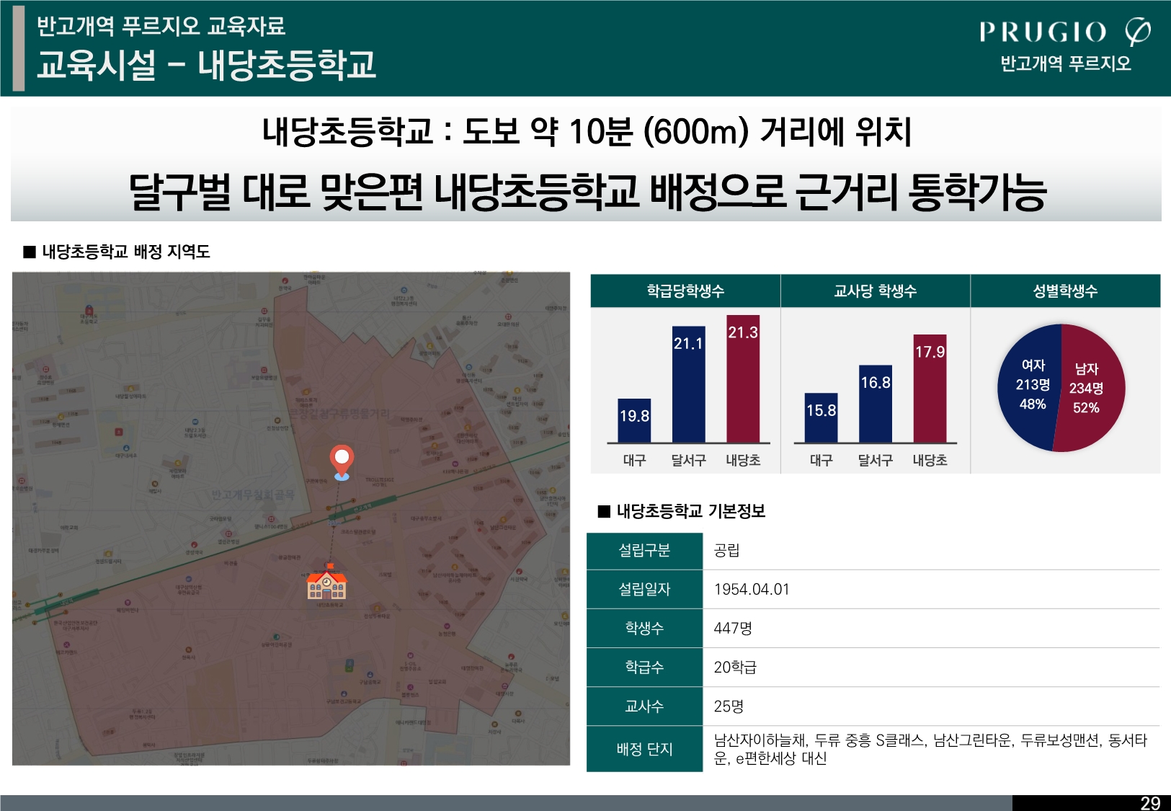
Task: Click the '대구' axis label under 교사당 학생수 chart
Action: point(821,461)
